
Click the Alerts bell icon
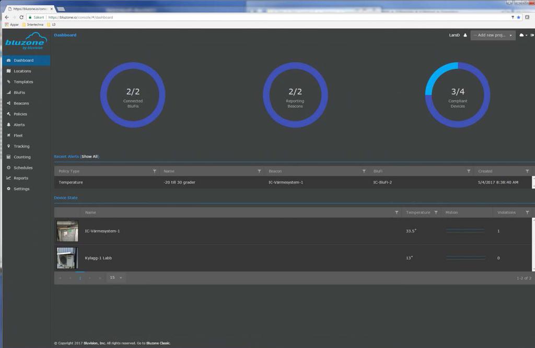click(8, 125)
